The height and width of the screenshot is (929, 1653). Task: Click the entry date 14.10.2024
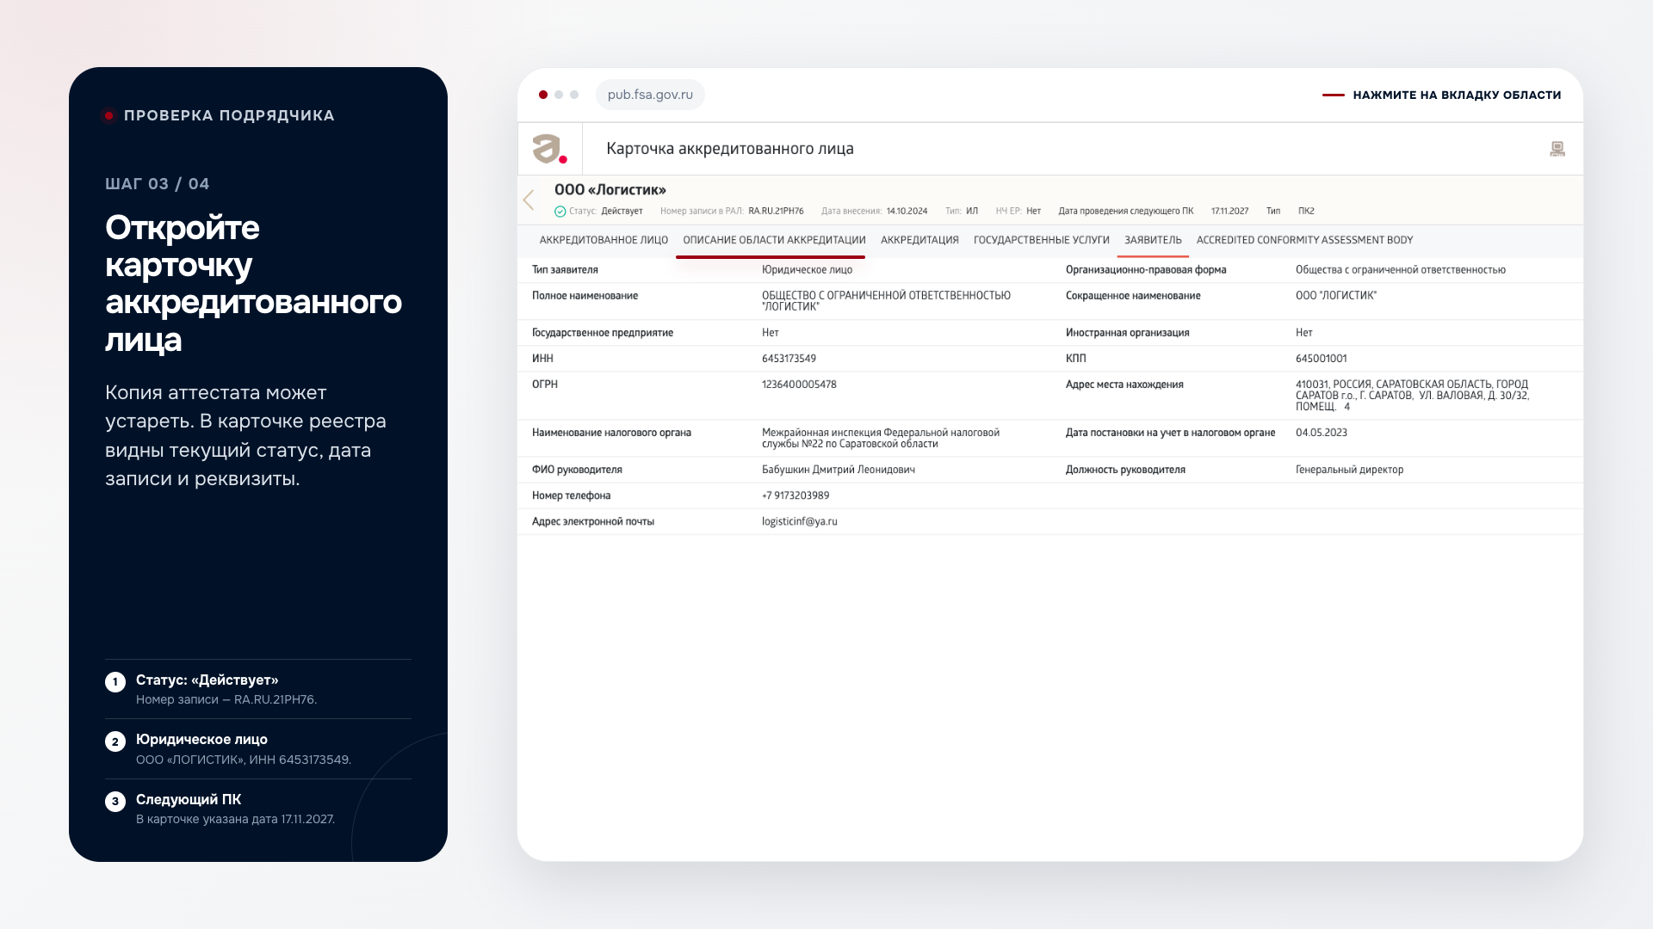tap(907, 212)
